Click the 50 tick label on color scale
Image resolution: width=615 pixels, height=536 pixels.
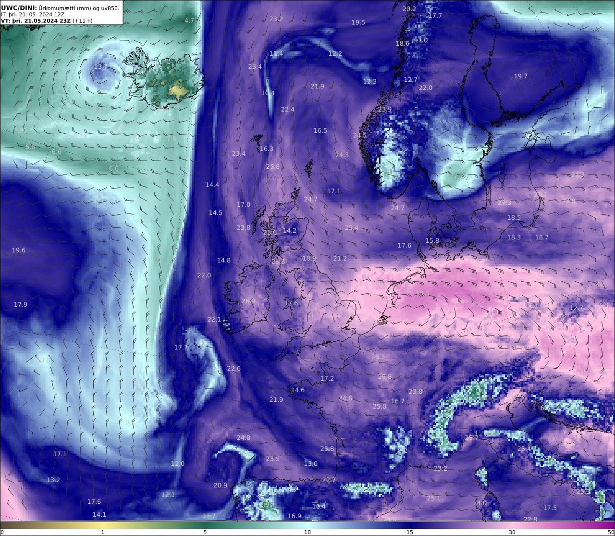[x=611, y=532]
